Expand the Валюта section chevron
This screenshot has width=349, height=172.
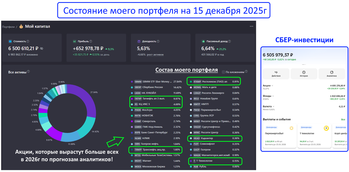(x=273, y=107)
